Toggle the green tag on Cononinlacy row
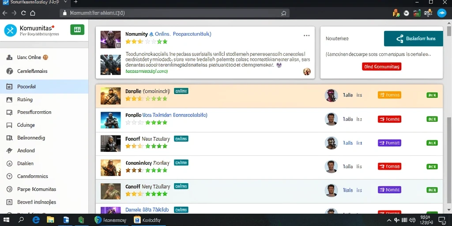The width and height of the screenshot is (452, 226). (x=432, y=166)
